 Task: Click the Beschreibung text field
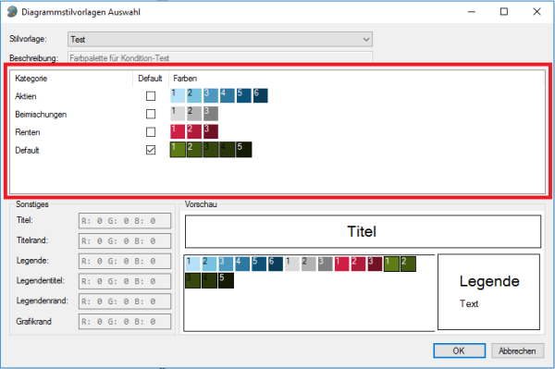(x=220, y=57)
